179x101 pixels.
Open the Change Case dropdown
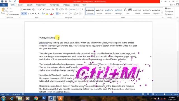[x=48, y=10]
